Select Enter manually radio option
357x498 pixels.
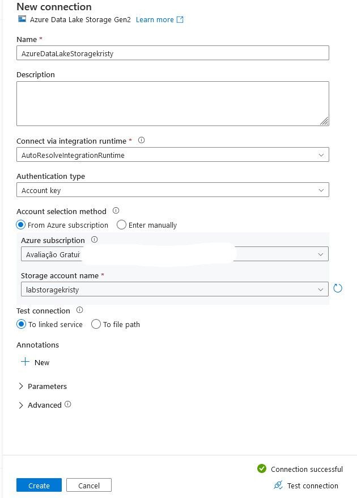121,225
